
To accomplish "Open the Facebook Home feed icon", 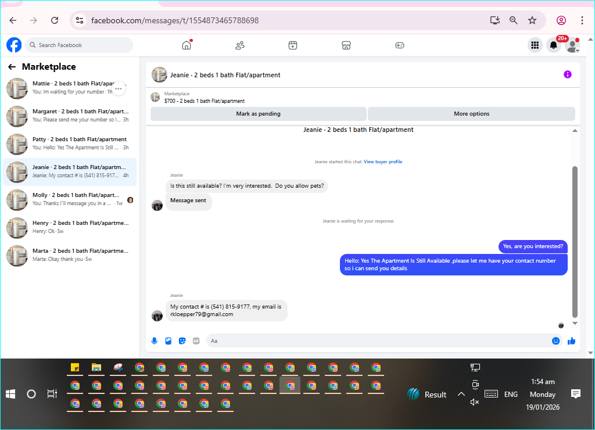I will [187, 45].
